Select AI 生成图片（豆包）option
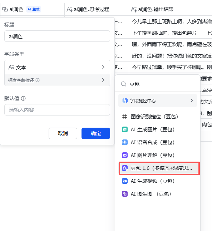This screenshot has width=212, height=231. [x=158, y=129]
